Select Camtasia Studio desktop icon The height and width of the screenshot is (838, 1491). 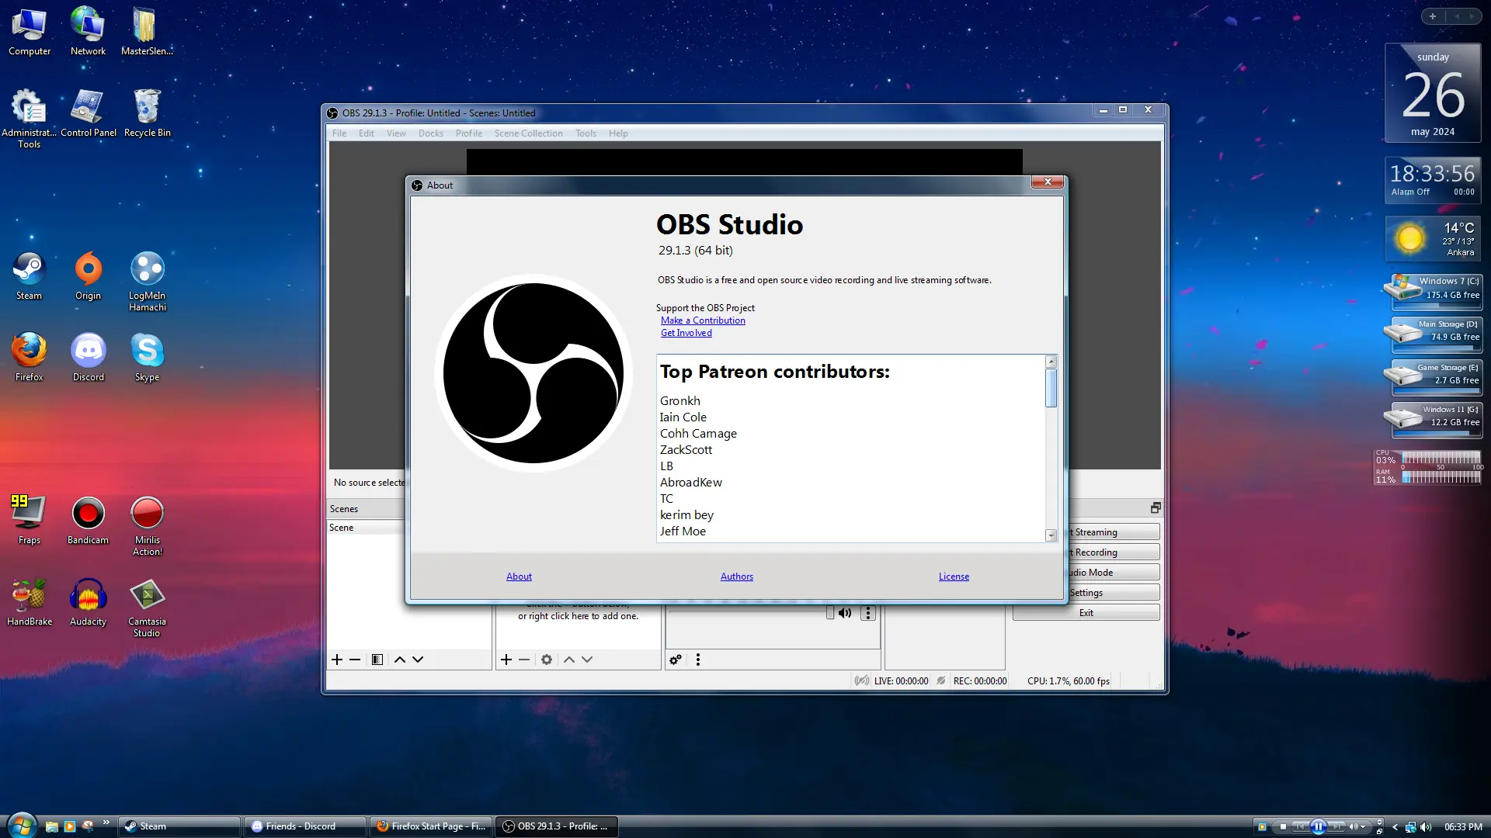point(147,608)
